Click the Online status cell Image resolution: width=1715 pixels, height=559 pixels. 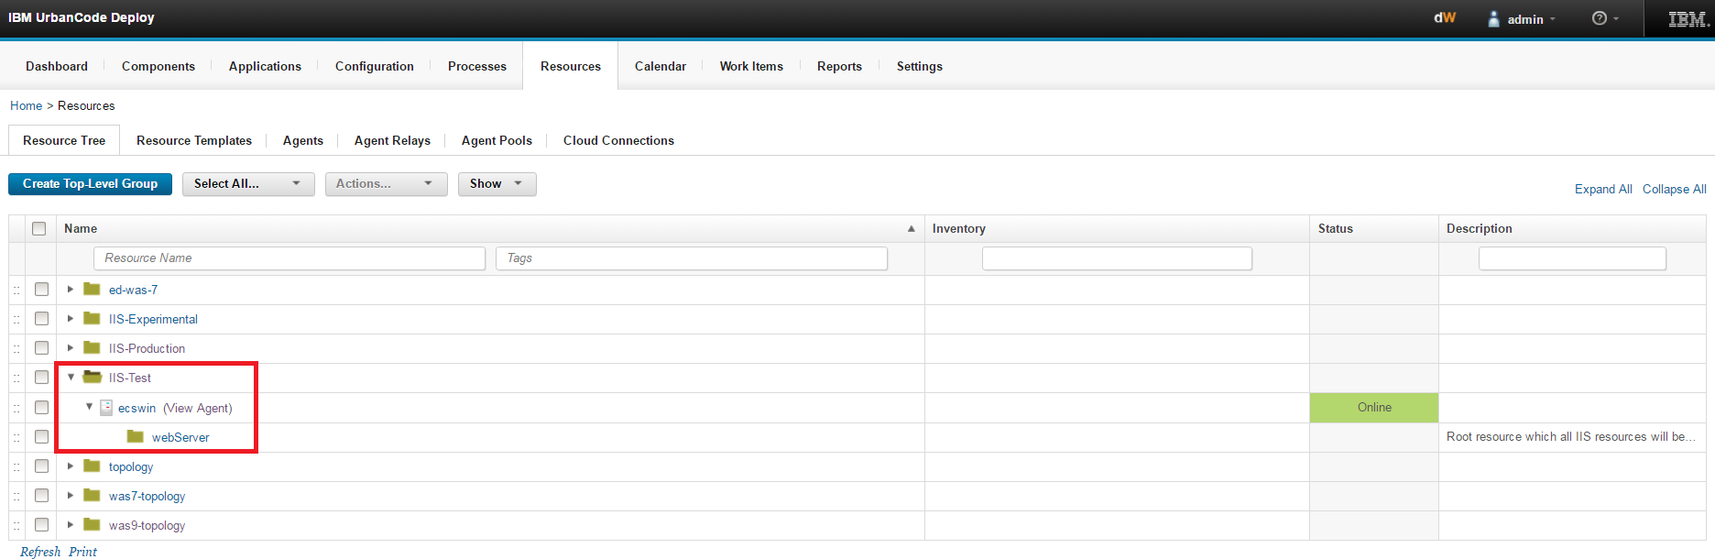(x=1373, y=408)
